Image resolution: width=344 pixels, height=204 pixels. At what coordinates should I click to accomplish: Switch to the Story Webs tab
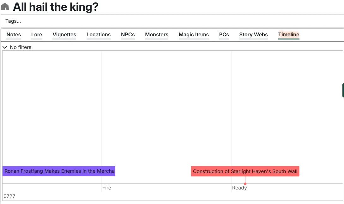click(x=253, y=35)
